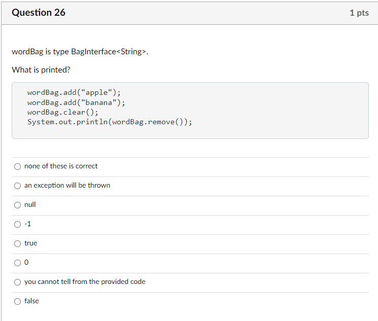Click the 'none of these is correct' label text
Viewport: 378px width, 321px height.
pos(61,166)
